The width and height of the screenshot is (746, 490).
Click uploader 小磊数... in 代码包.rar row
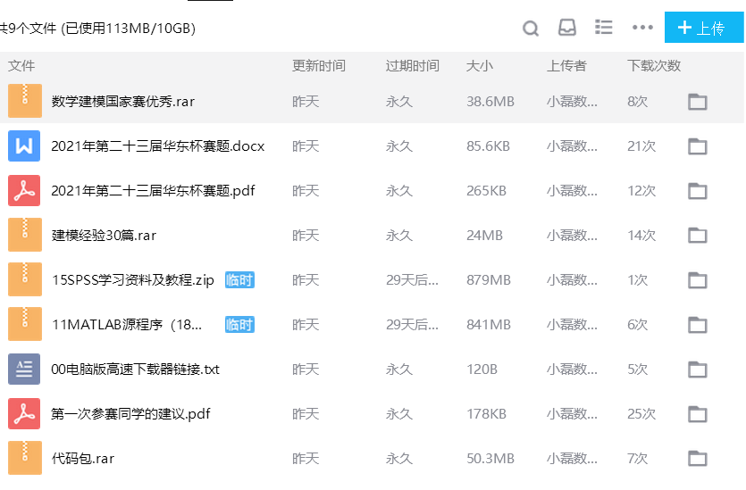572,459
